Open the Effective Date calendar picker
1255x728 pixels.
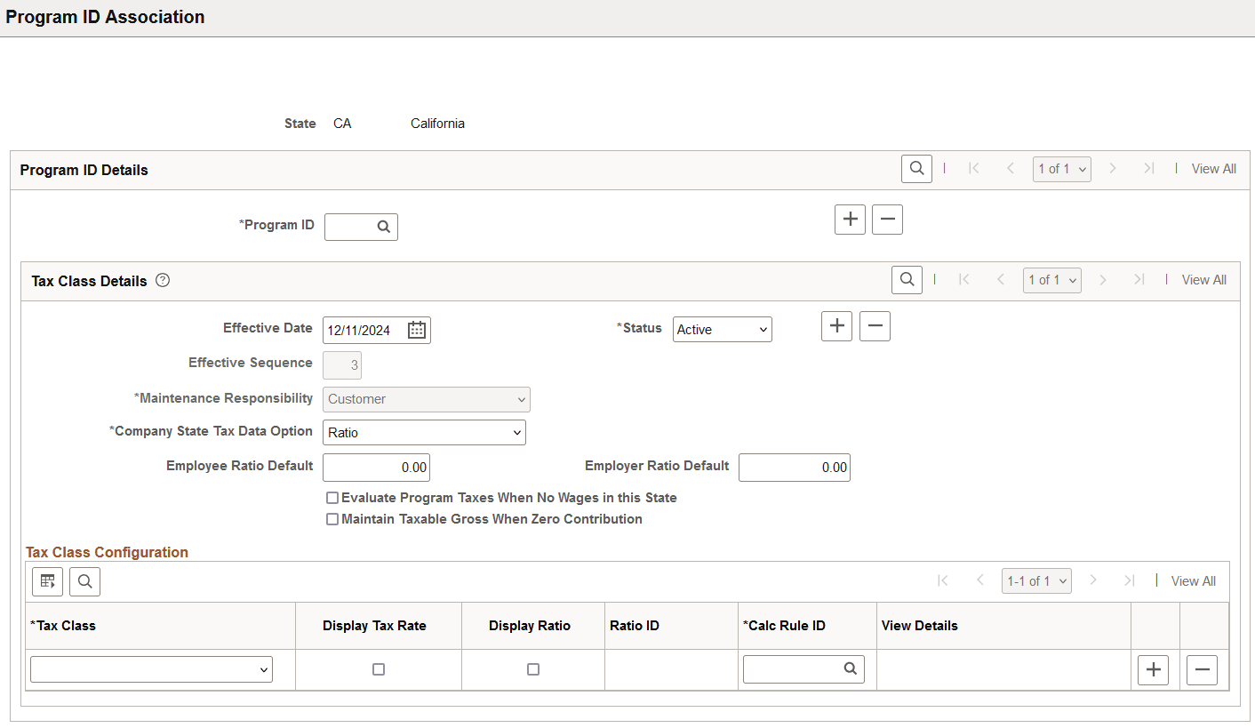click(x=415, y=329)
